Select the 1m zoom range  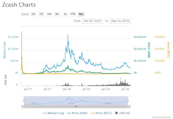click(49, 14)
